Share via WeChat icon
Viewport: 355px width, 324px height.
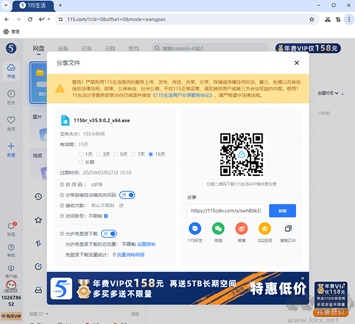[218, 229]
